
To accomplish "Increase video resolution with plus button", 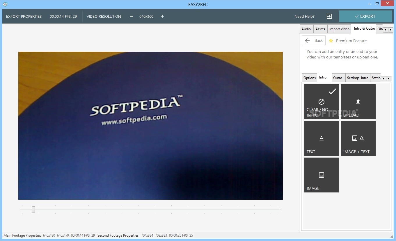I will click(162, 16).
